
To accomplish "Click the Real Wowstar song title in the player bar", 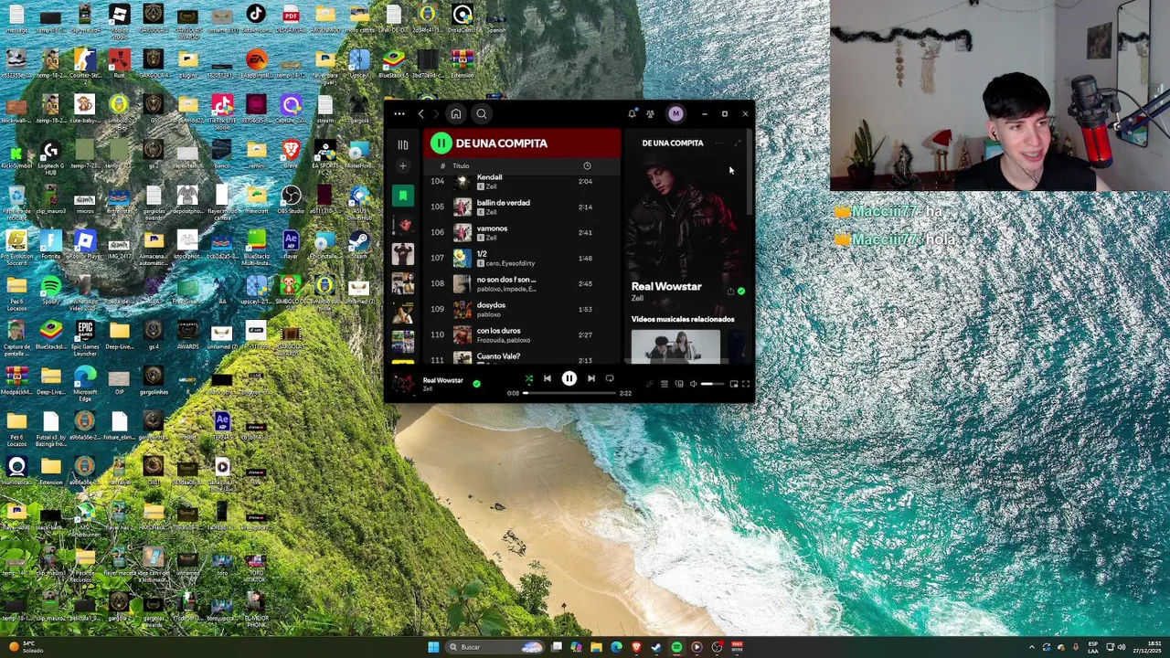I will 443,379.
